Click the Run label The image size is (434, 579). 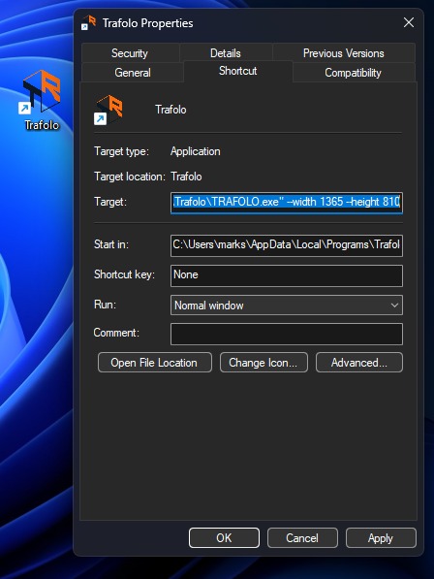coord(105,305)
